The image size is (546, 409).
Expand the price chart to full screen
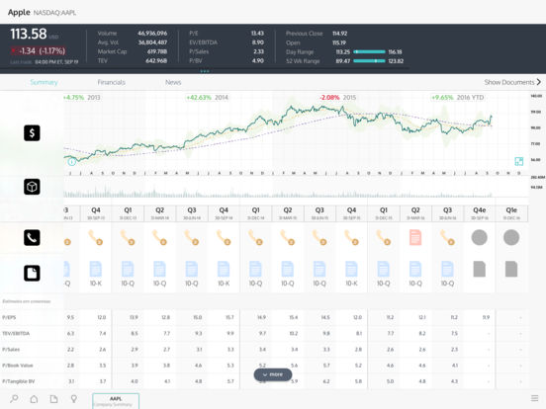519,161
